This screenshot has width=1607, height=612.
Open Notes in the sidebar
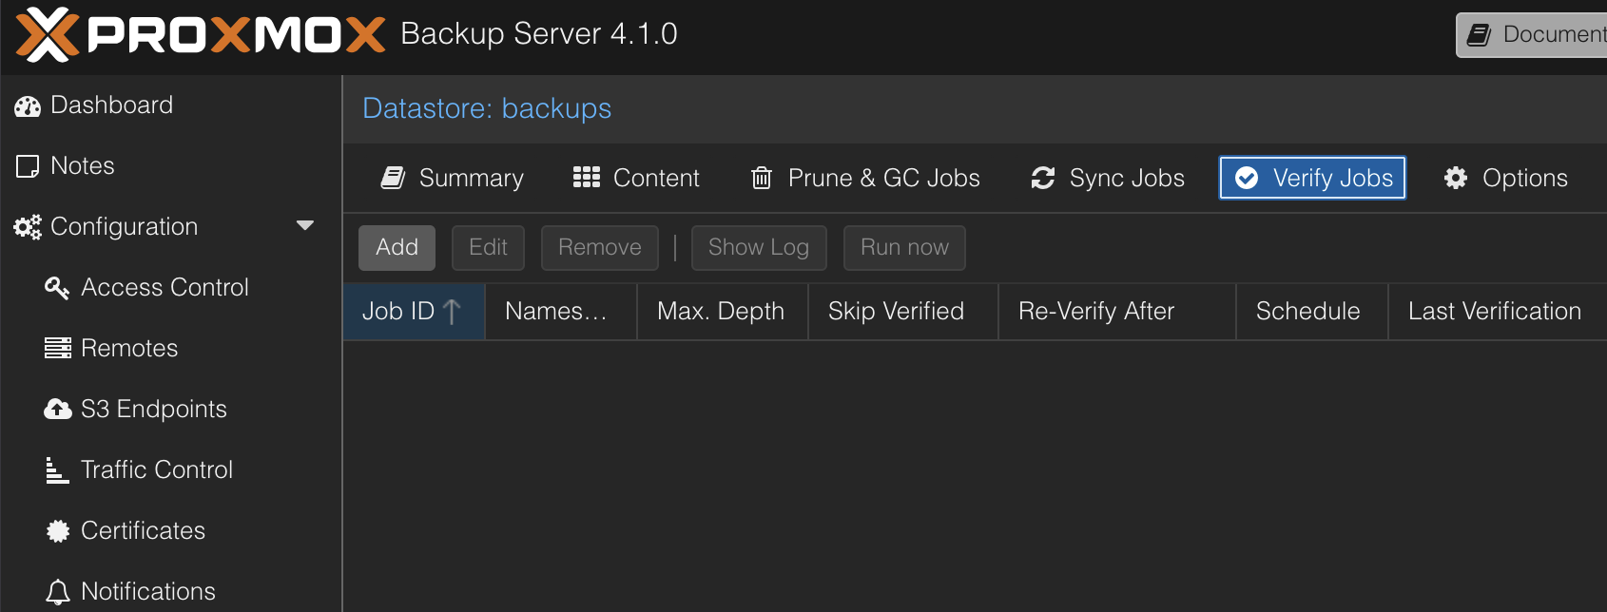tap(171, 166)
